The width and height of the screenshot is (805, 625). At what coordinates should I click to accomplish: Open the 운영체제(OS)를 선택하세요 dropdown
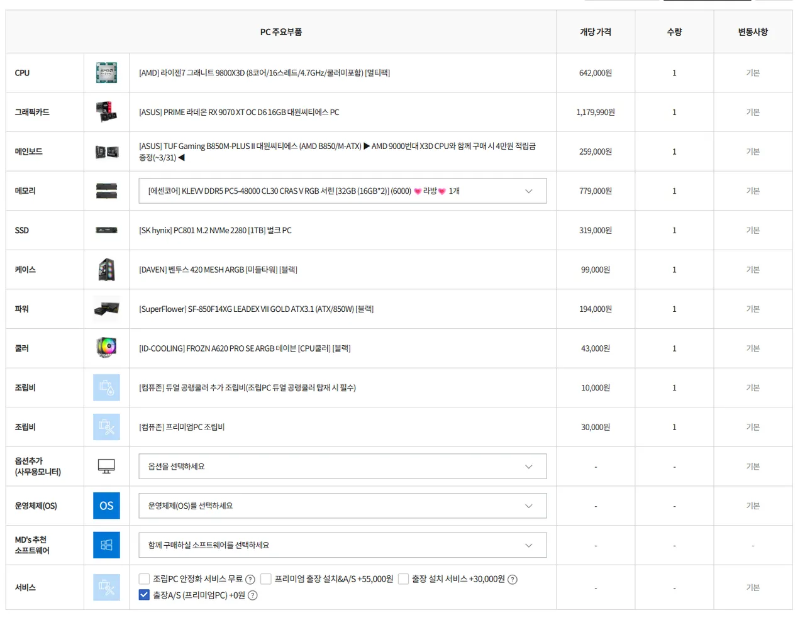click(342, 506)
